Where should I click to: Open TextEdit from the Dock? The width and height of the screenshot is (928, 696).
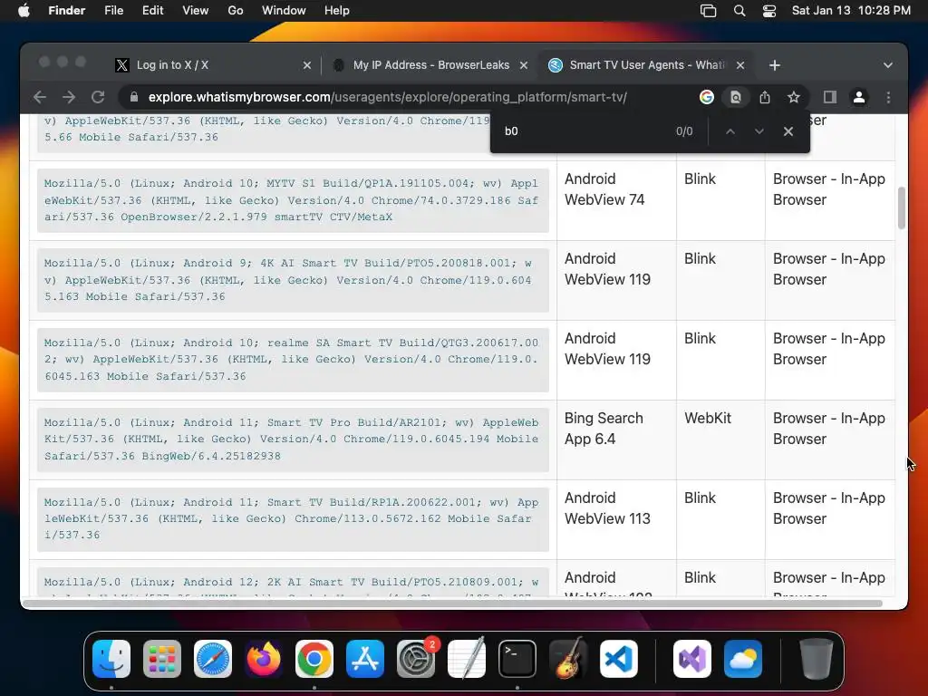467,659
